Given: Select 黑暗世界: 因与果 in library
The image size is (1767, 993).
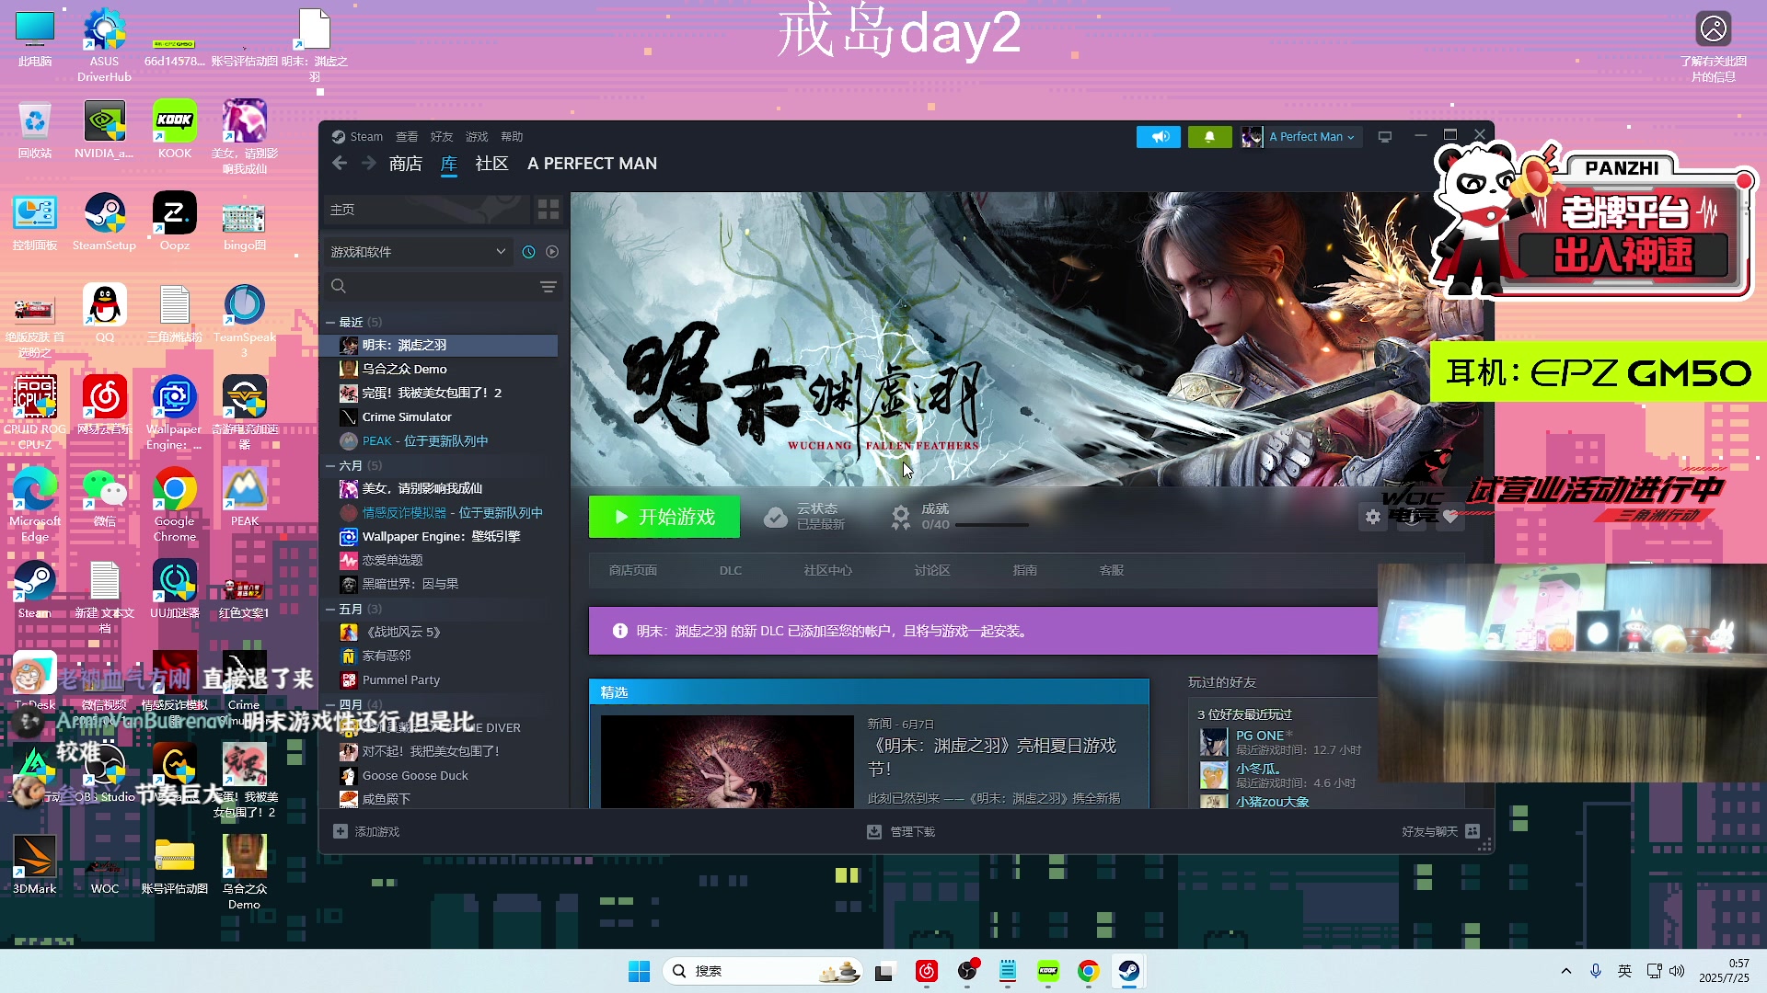Looking at the screenshot, I should [x=442, y=584].
